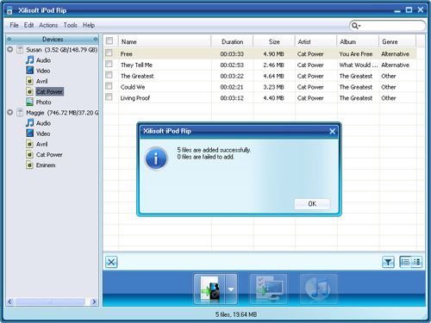431x323 pixels.
Task: Switch to thumbnail view icon
Action: [416, 262]
